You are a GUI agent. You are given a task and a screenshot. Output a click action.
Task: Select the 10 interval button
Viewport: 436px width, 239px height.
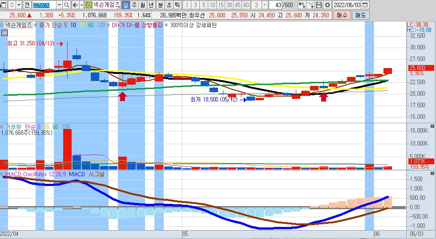213,5
